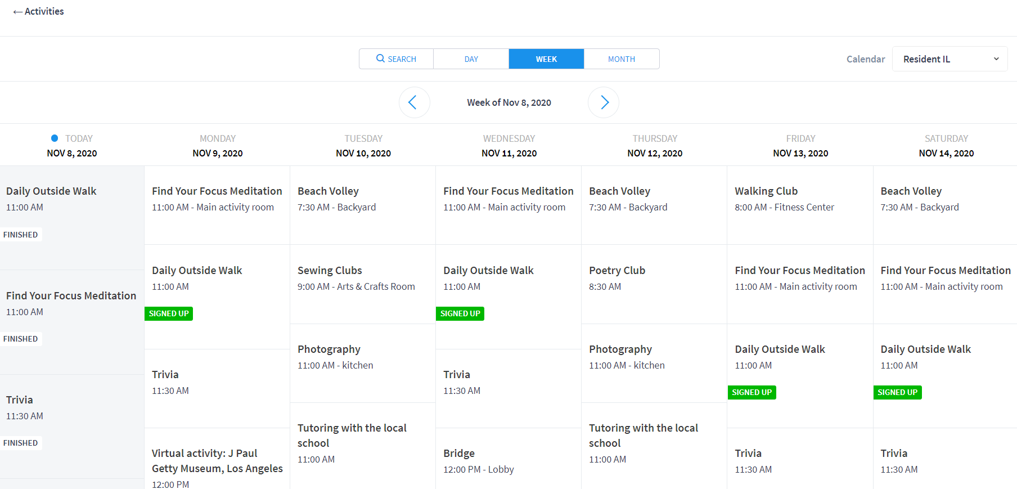This screenshot has width=1017, height=489.
Task: Open Bridge activity in Lobby
Action: pos(508,459)
